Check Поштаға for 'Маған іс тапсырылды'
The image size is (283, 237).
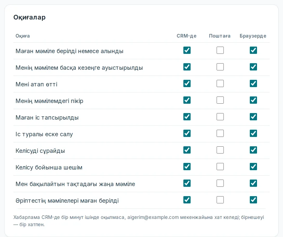(220, 117)
